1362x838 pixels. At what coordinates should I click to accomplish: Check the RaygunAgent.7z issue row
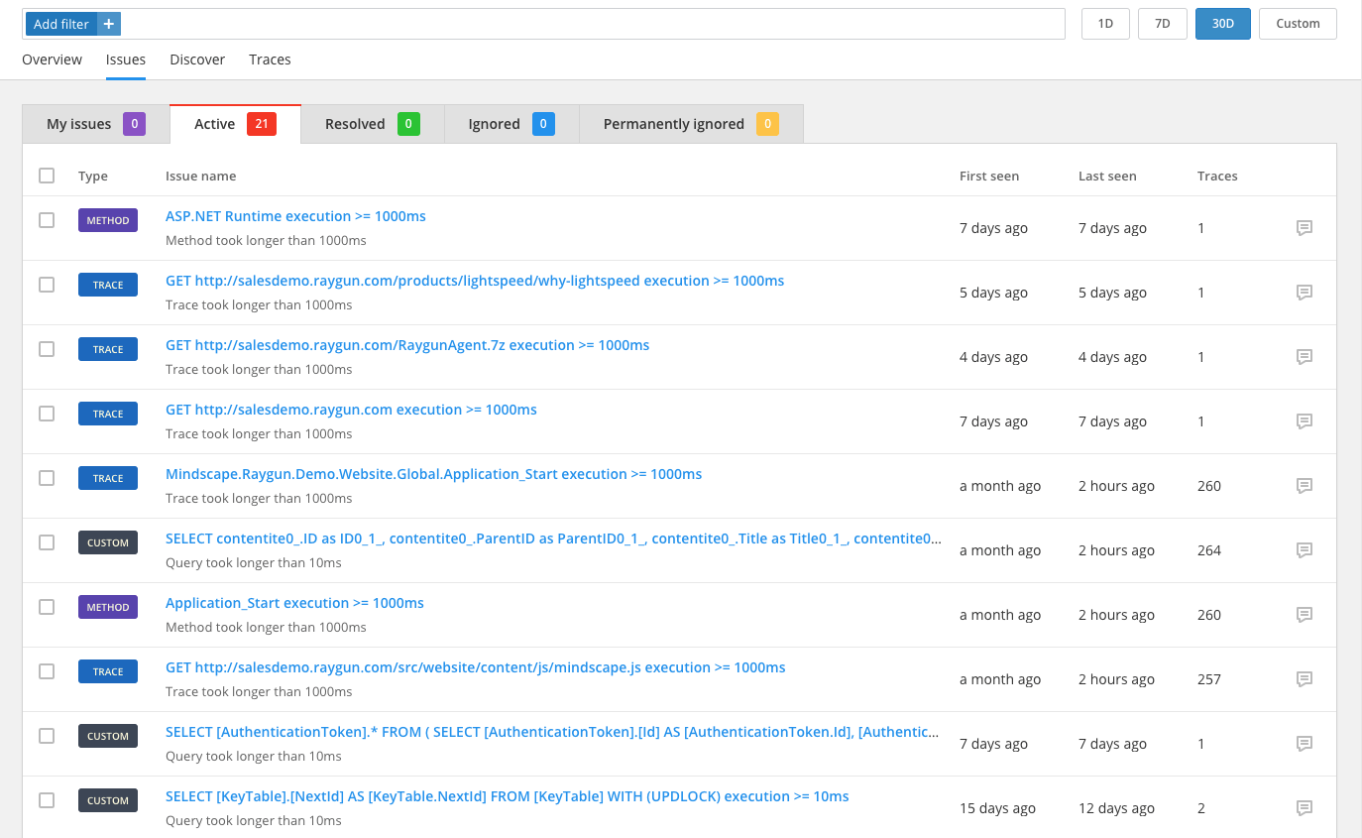tap(47, 349)
